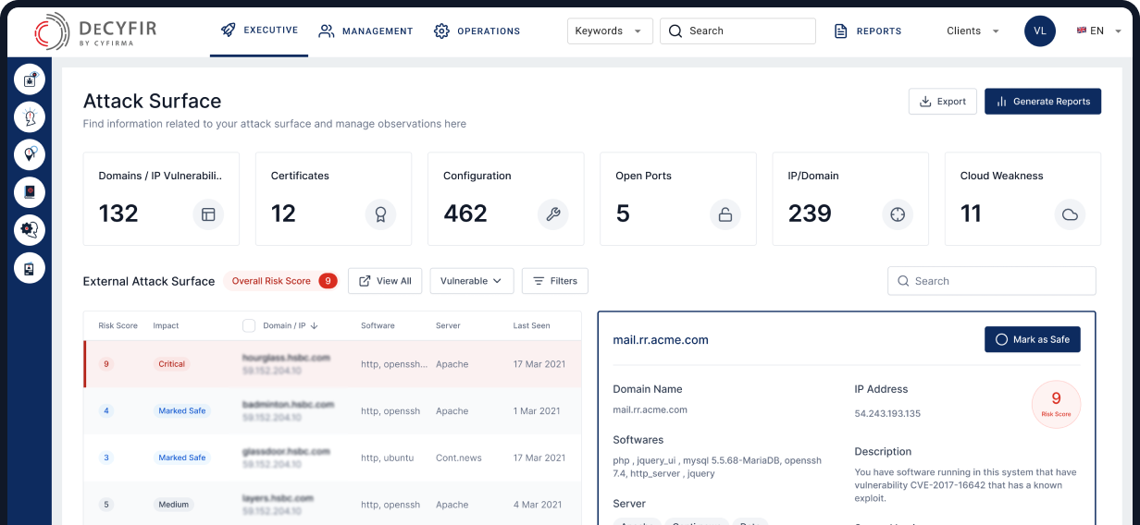The image size is (1140, 525).
Task: Select the Marked Safe row dated 1 Mar 2021
Action: (333, 411)
